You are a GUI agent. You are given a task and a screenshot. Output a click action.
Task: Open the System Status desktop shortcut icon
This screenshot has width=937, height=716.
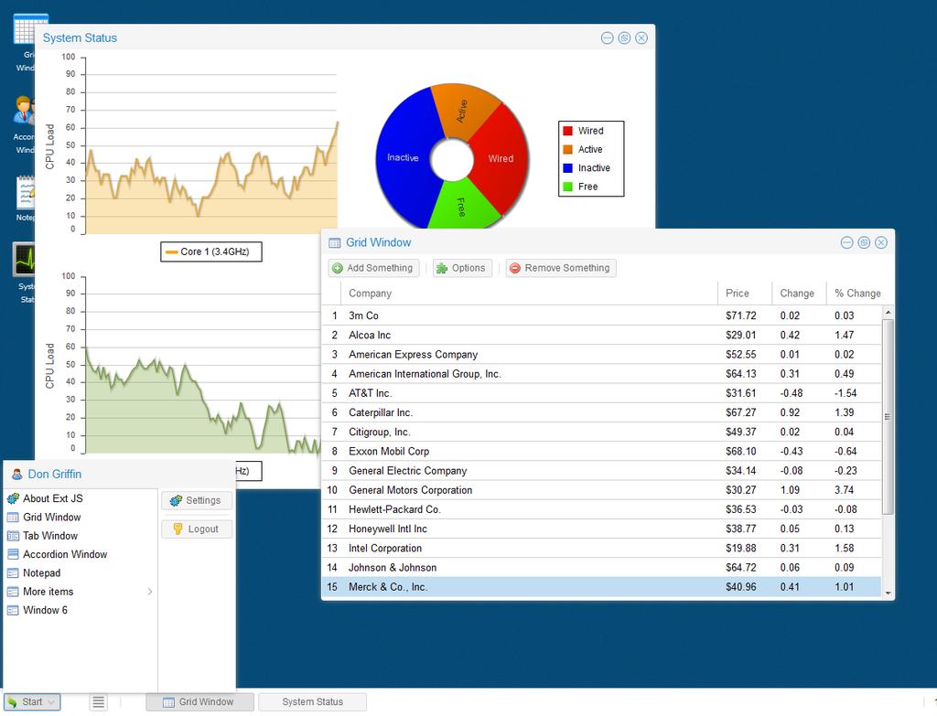point(25,259)
